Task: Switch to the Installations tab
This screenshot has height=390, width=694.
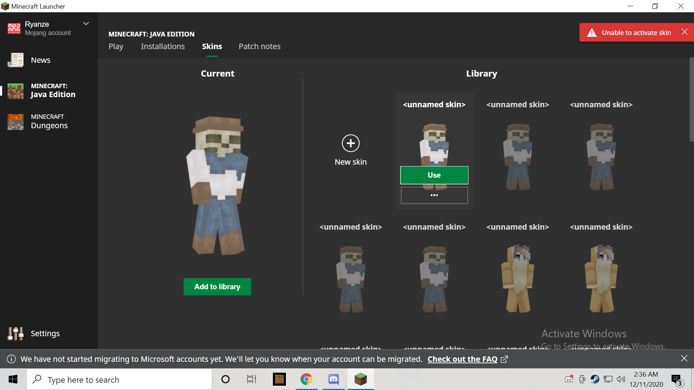Action: click(x=163, y=46)
